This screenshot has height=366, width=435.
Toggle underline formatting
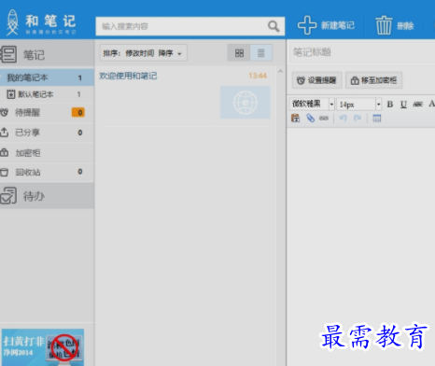(403, 105)
